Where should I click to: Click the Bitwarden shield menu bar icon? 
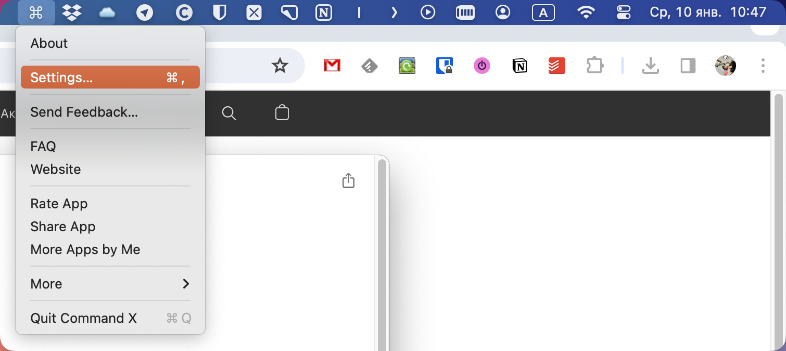click(220, 12)
